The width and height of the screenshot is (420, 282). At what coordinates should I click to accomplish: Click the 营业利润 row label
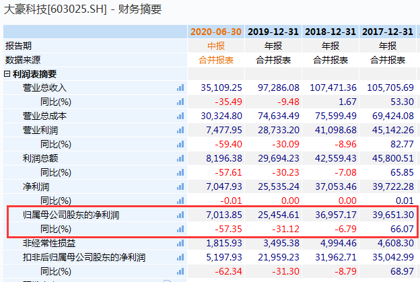40,130
